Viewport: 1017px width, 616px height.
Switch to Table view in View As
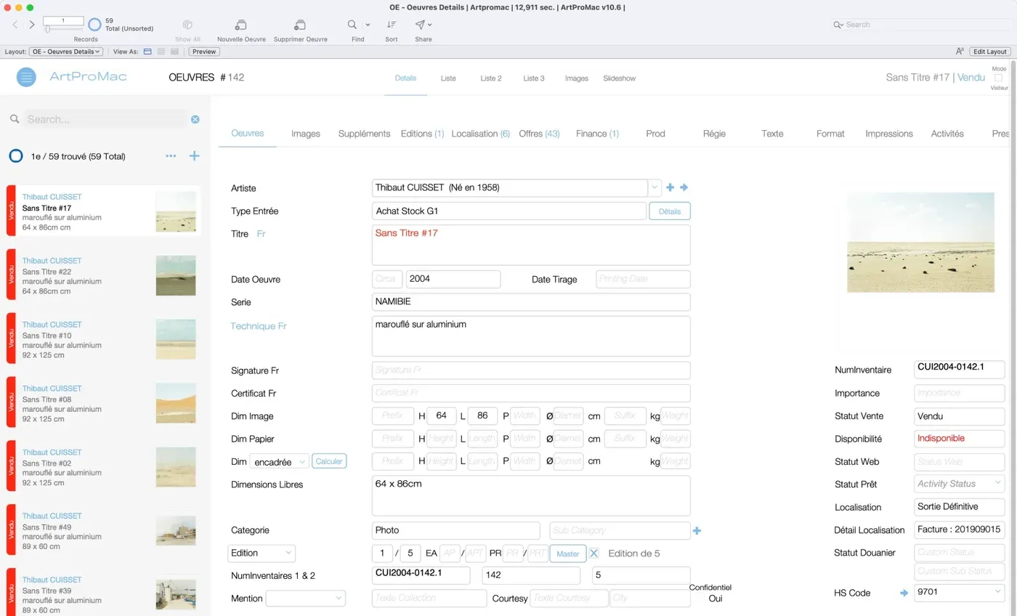174,52
